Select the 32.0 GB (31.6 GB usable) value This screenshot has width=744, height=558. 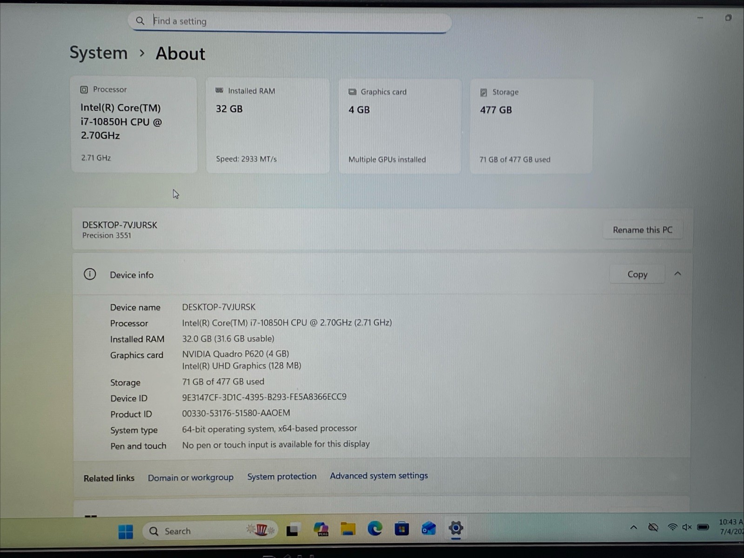tap(228, 338)
